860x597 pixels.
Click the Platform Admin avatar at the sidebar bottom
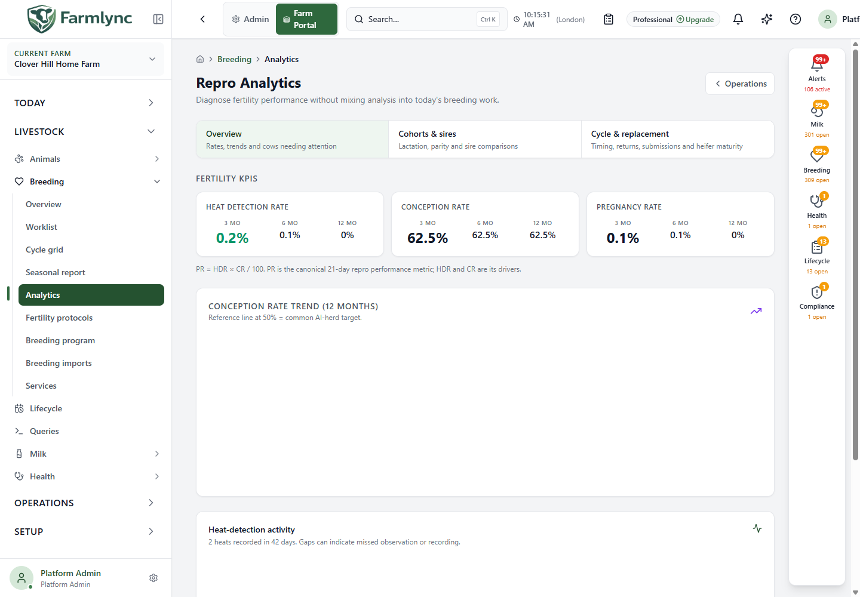click(21, 578)
